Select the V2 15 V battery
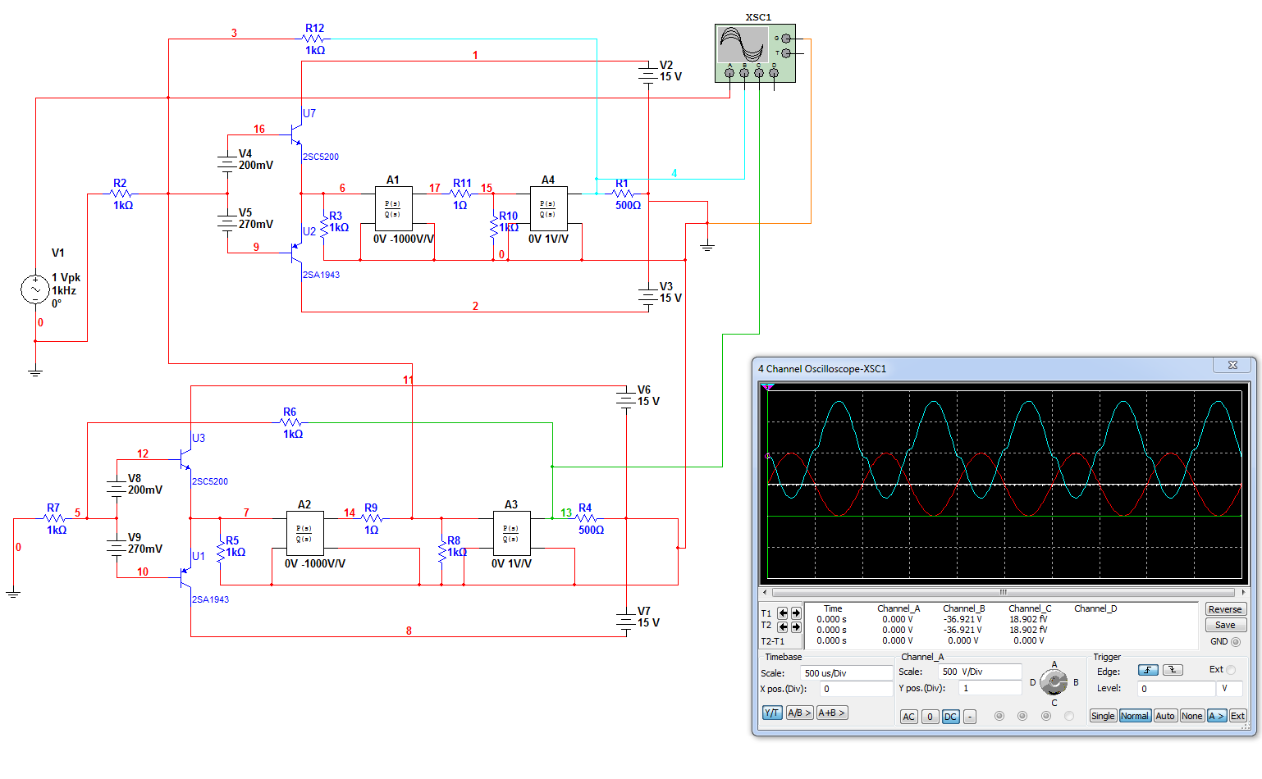This screenshot has width=1262, height=779. tap(648, 75)
